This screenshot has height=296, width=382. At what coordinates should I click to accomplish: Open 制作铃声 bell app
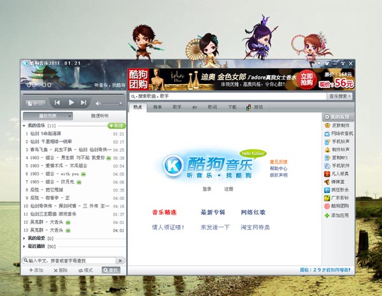click(x=337, y=150)
